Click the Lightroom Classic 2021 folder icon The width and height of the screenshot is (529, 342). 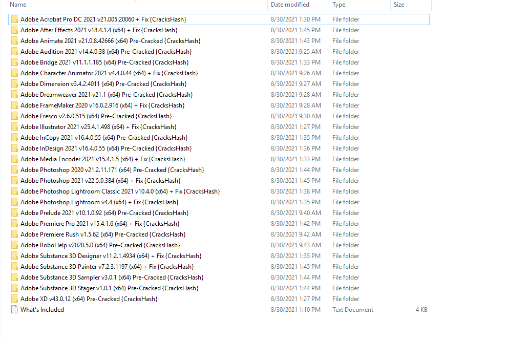[x=14, y=191]
